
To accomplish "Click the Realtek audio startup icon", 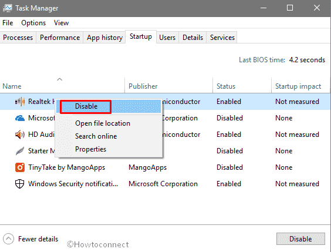I will [x=20, y=102].
